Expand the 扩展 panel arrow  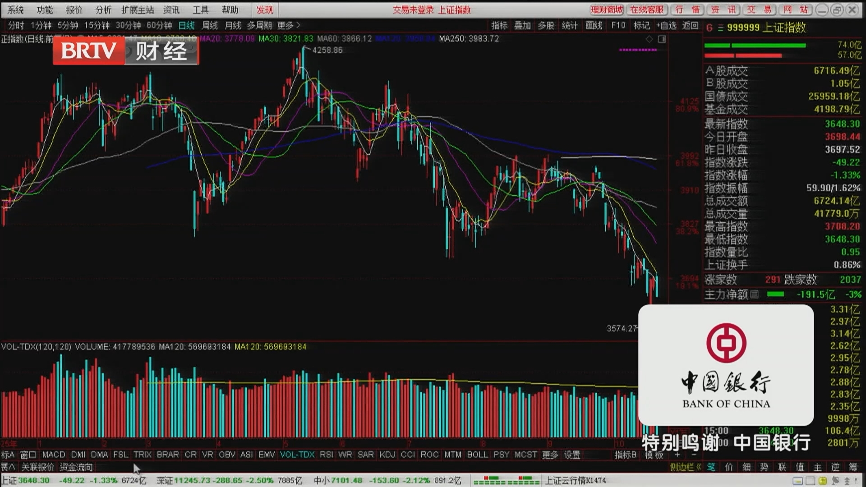[8, 467]
